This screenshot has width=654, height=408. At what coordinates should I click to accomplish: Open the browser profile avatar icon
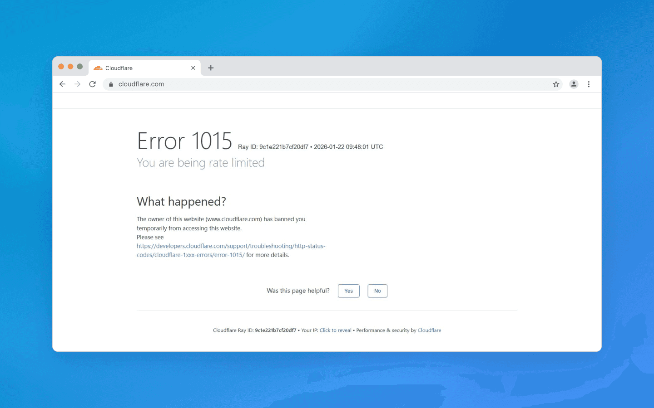point(574,84)
